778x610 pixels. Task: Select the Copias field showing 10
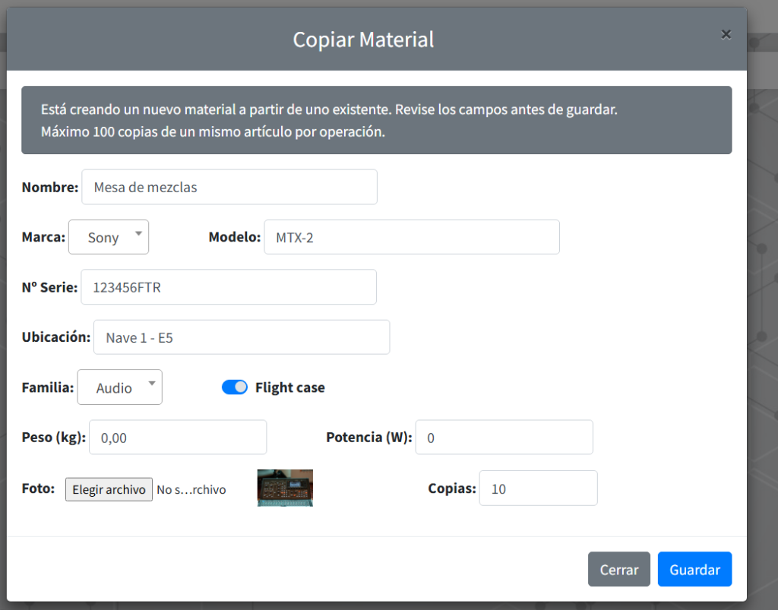tap(537, 488)
